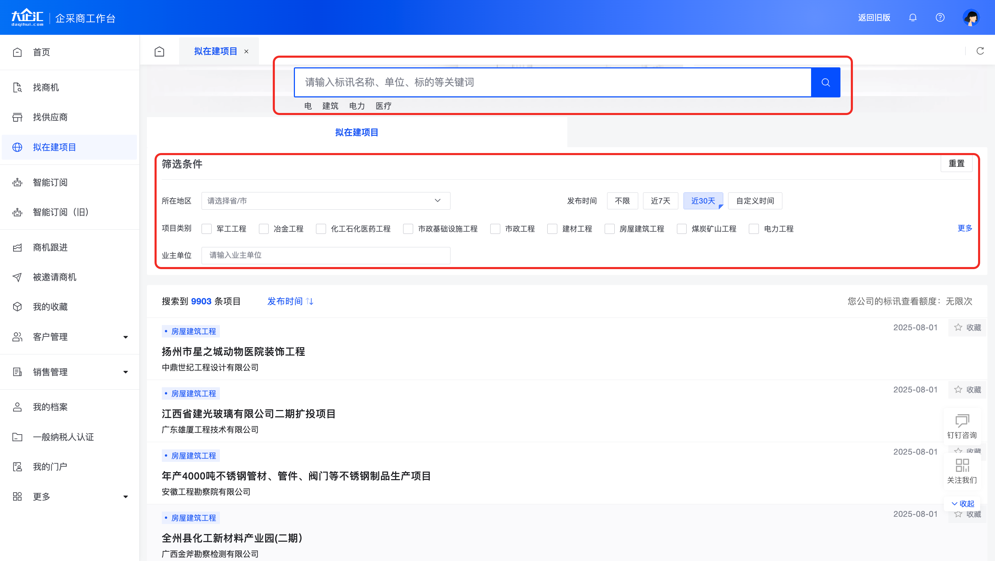Switch to the 拟在建项目 content tab
This screenshot has height=561, width=995.
356,132
